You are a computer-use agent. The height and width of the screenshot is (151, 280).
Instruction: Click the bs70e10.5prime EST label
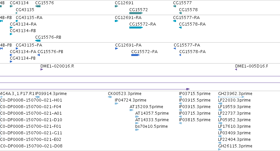(151, 126)
